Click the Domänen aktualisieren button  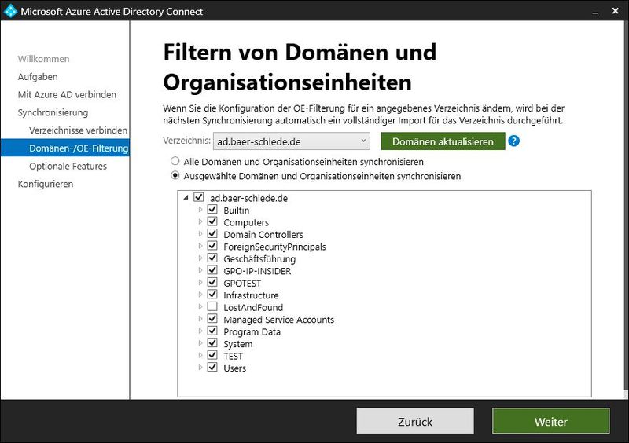(443, 141)
